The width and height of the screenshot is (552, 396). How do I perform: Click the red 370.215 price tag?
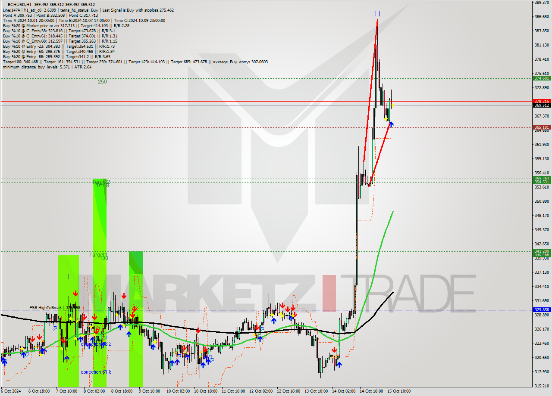pyautogui.click(x=542, y=101)
